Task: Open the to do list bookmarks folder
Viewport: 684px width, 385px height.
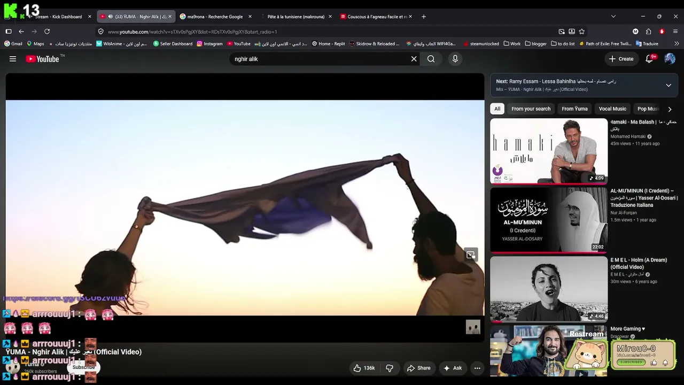Action: point(563,44)
